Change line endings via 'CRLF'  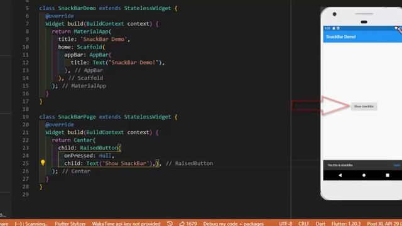click(x=303, y=223)
